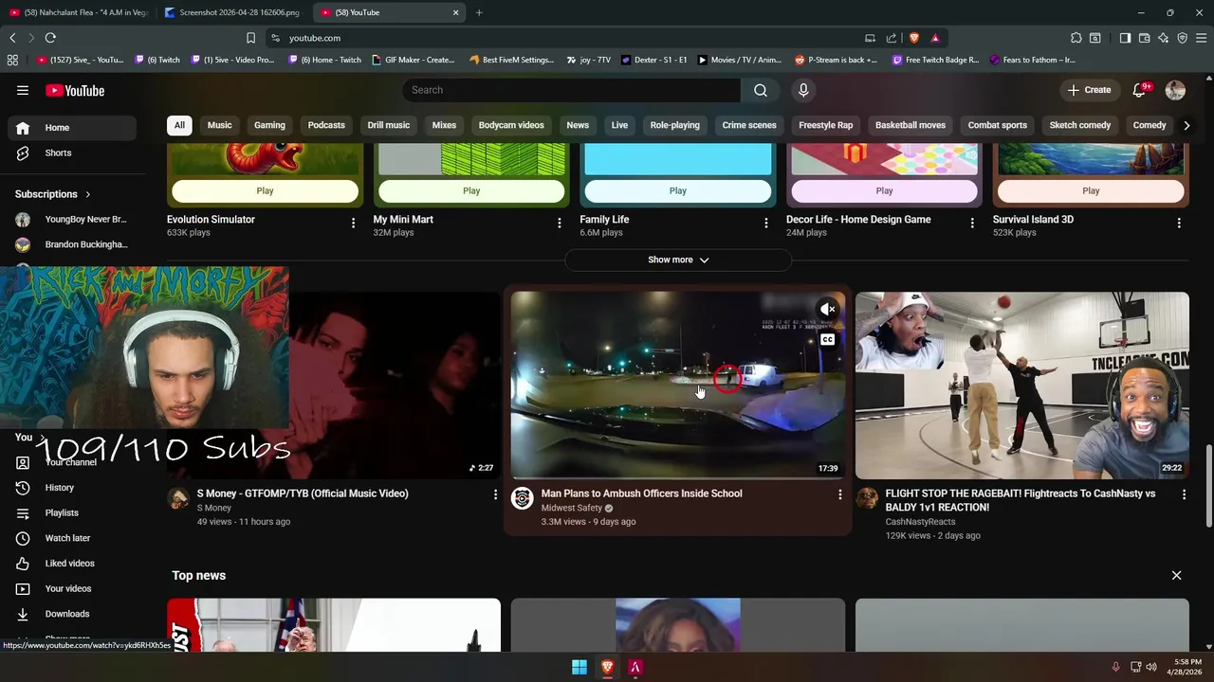The width and height of the screenshot is (1214, 682).
Task: Open more options for S Money video
Action: 495,494
